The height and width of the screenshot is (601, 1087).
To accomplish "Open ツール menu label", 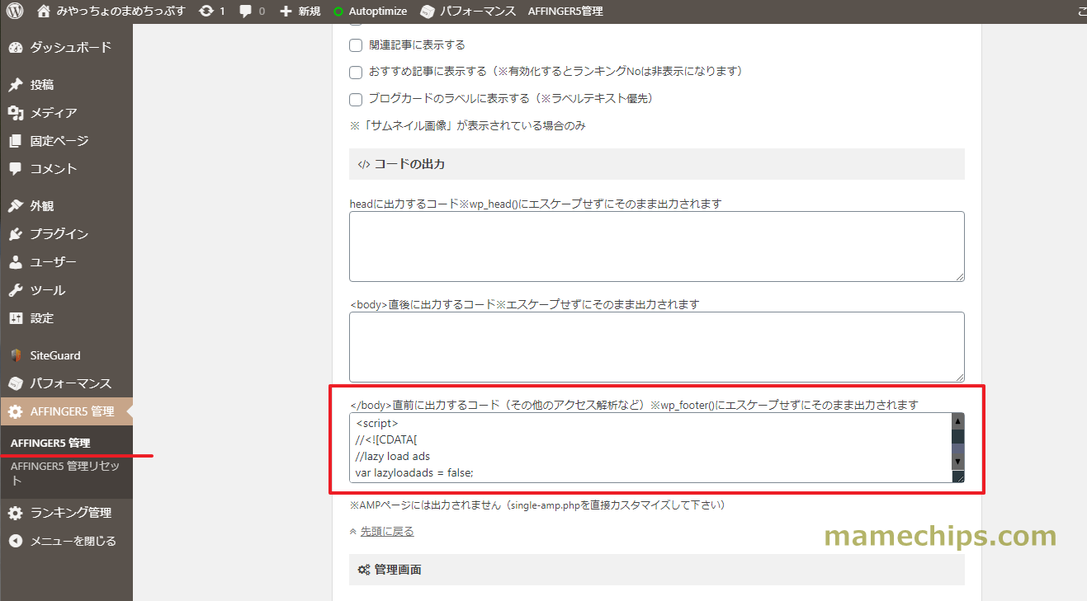I will [48, 290].
